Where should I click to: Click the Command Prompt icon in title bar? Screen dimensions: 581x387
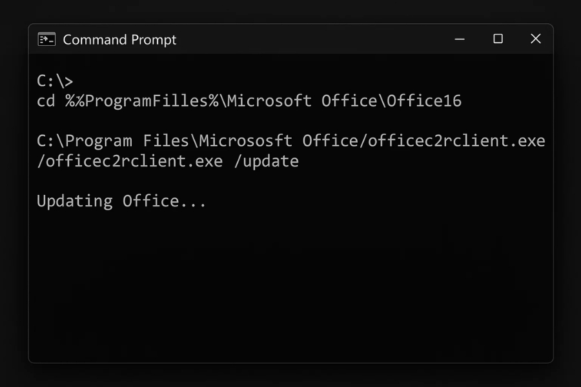pyautogui.click(x=46, y=39)
